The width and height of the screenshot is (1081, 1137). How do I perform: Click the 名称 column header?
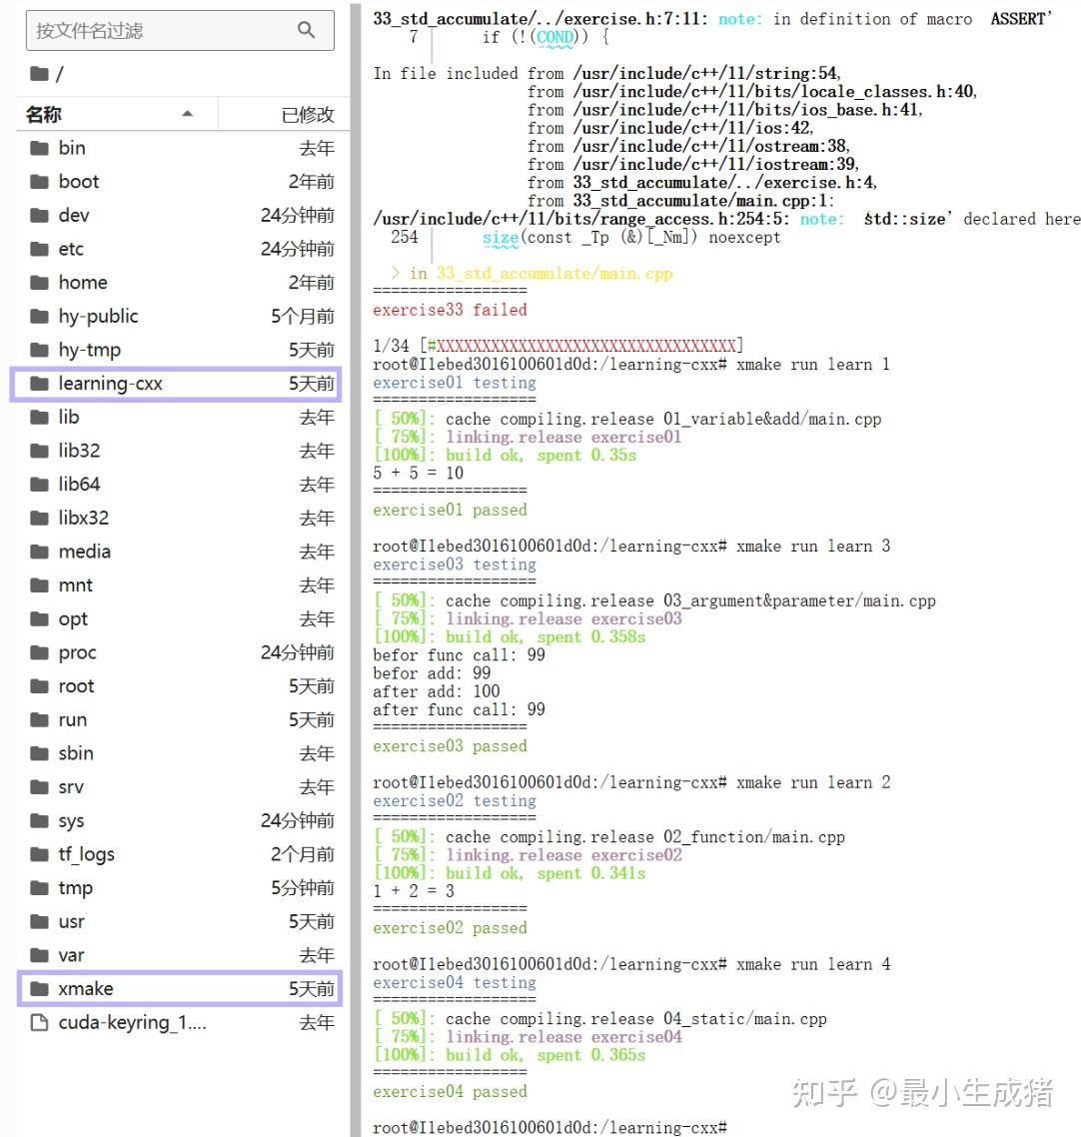pyautogui.click(x=43, y=114)
